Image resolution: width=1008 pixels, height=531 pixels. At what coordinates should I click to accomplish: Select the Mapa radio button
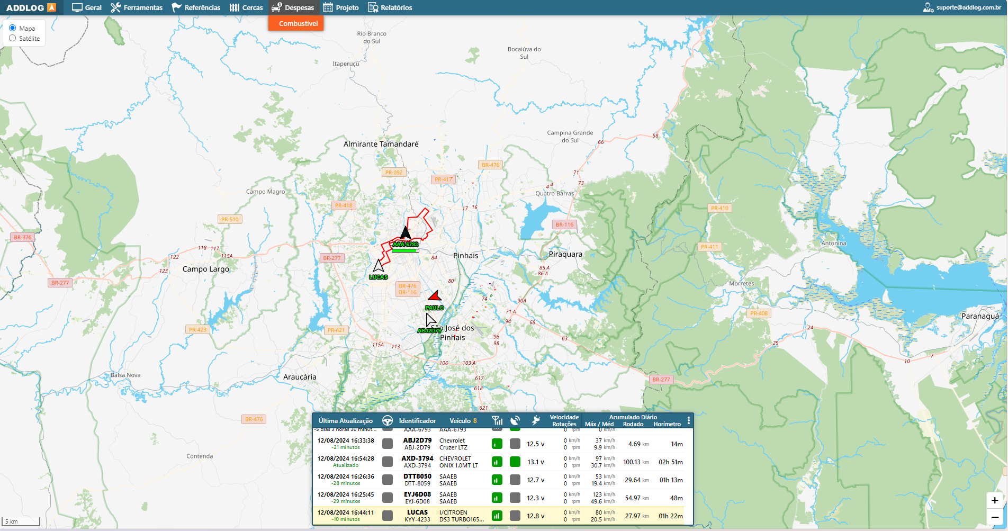pos(13,28)
